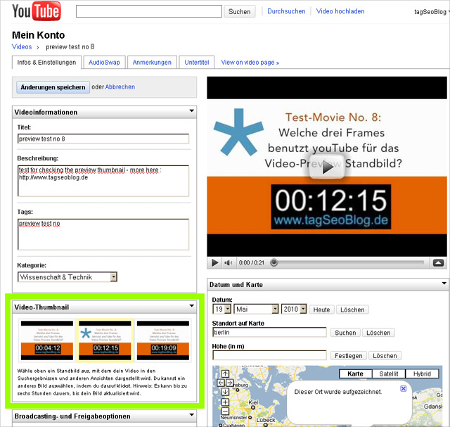Click Löschen next to Standort field
The image size is (450, 427).
pyautogui.click(x=378, y=333)
